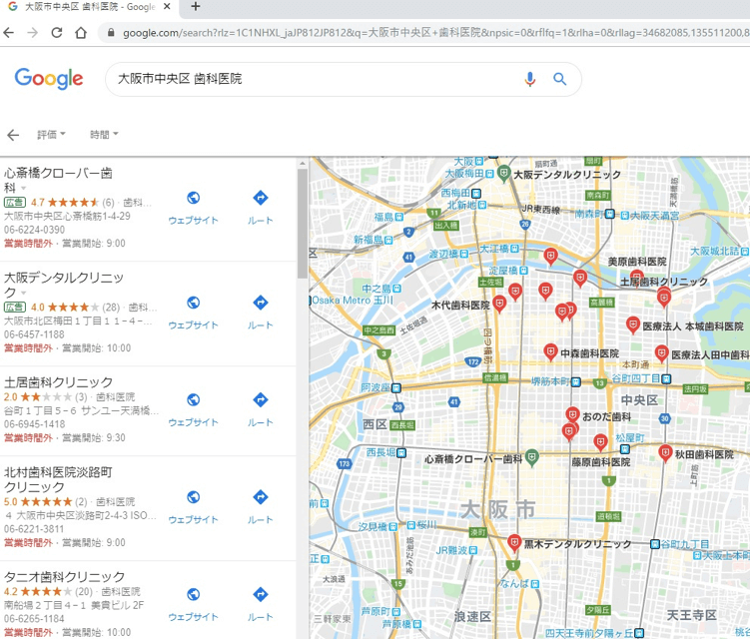Click the Google logo
This screenshot has width=750, height=639.
(49, 79)
